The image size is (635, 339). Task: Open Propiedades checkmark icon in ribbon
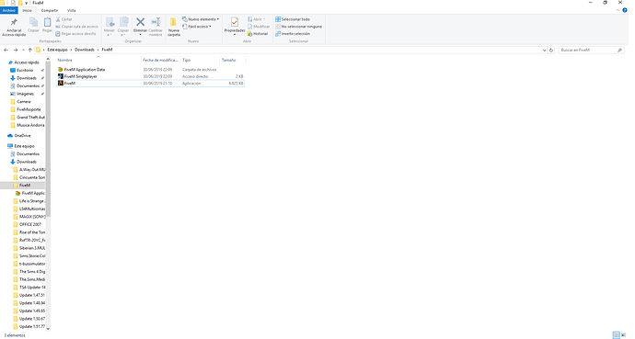[234, 22]
